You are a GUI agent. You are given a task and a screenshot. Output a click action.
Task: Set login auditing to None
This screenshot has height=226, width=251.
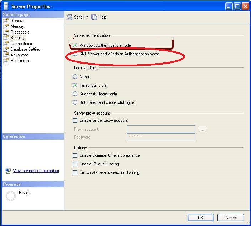pos(75,77)
